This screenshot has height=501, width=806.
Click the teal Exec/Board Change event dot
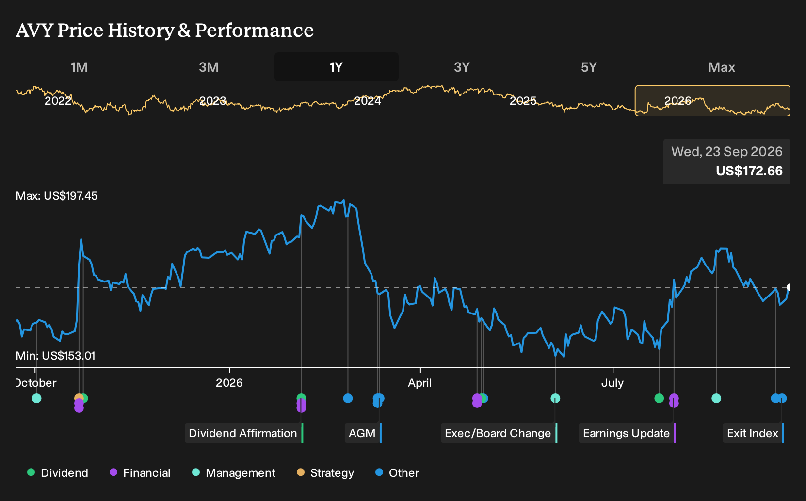click(x=555, y=398)
